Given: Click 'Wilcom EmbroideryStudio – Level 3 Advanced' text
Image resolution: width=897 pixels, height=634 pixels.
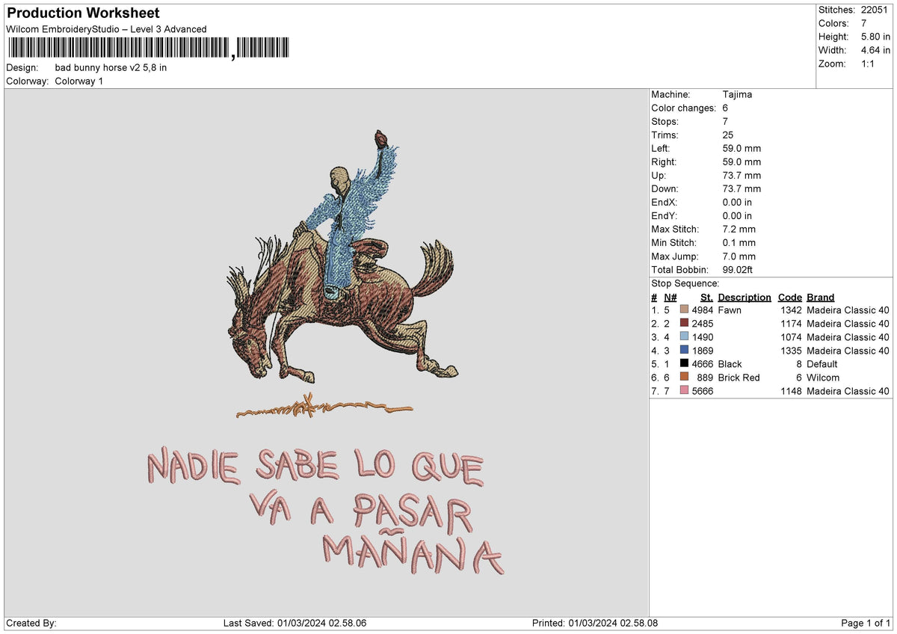Looking at the screenshot, I should (x=106, y=29).
